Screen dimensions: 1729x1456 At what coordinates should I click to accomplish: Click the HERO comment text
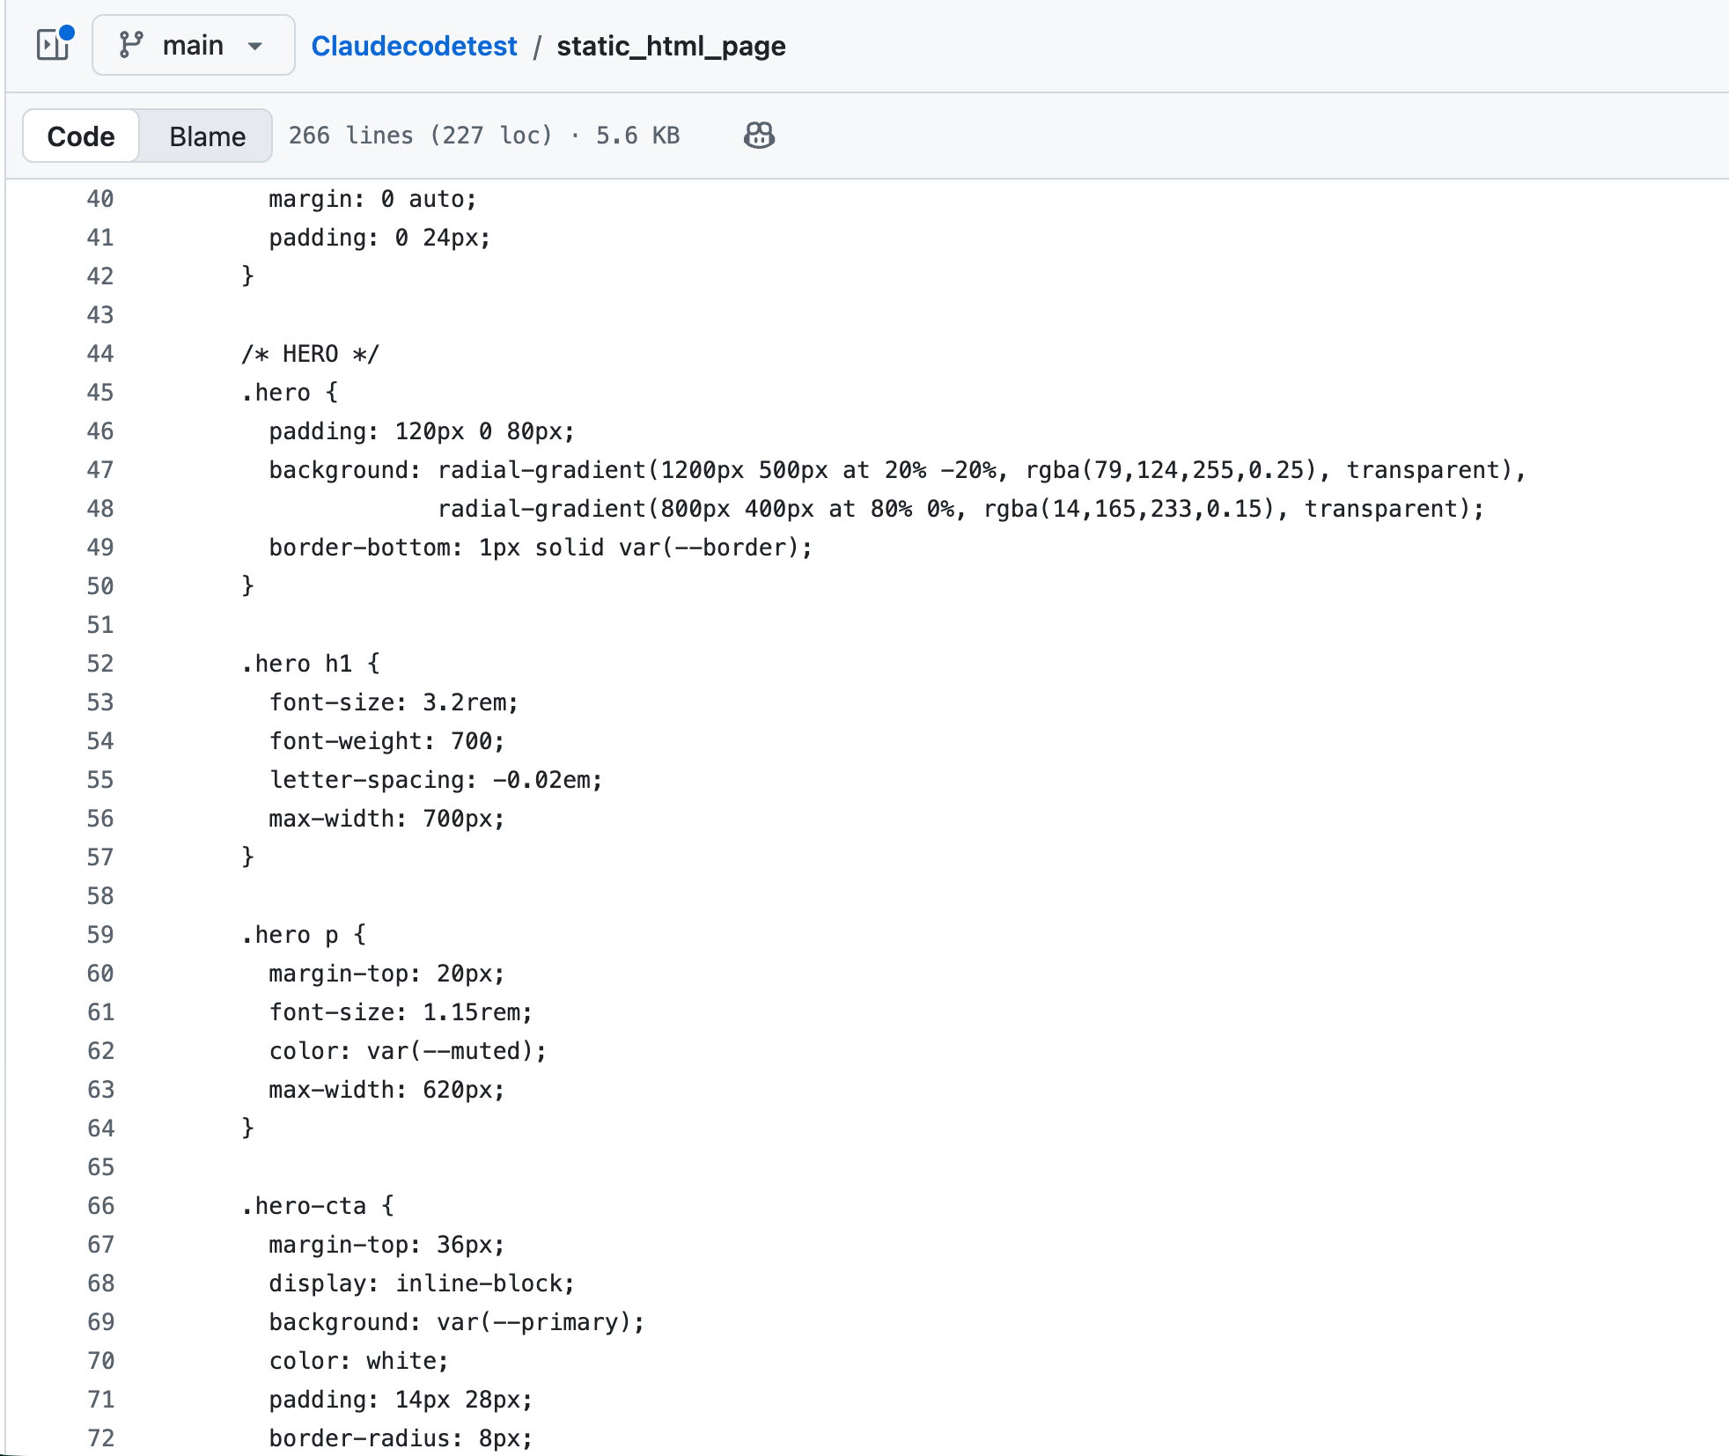pos(310,354)
